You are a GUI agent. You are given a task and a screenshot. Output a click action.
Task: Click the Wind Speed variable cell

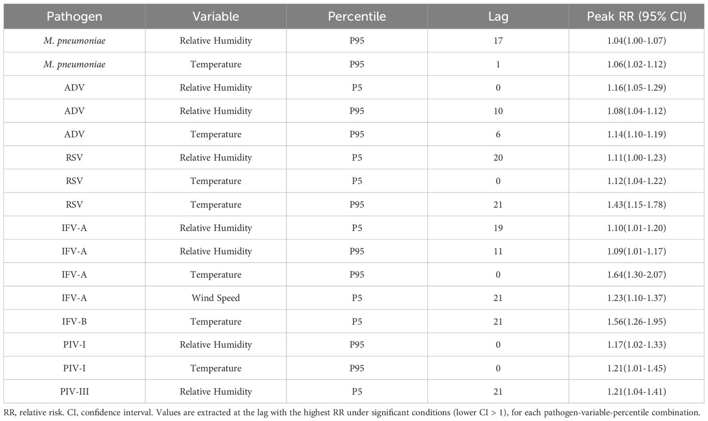[215, 298]
